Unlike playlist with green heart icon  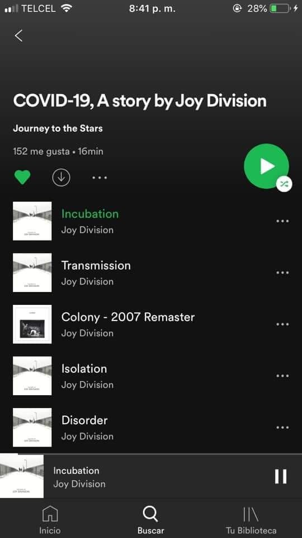(x=22, y=178)
